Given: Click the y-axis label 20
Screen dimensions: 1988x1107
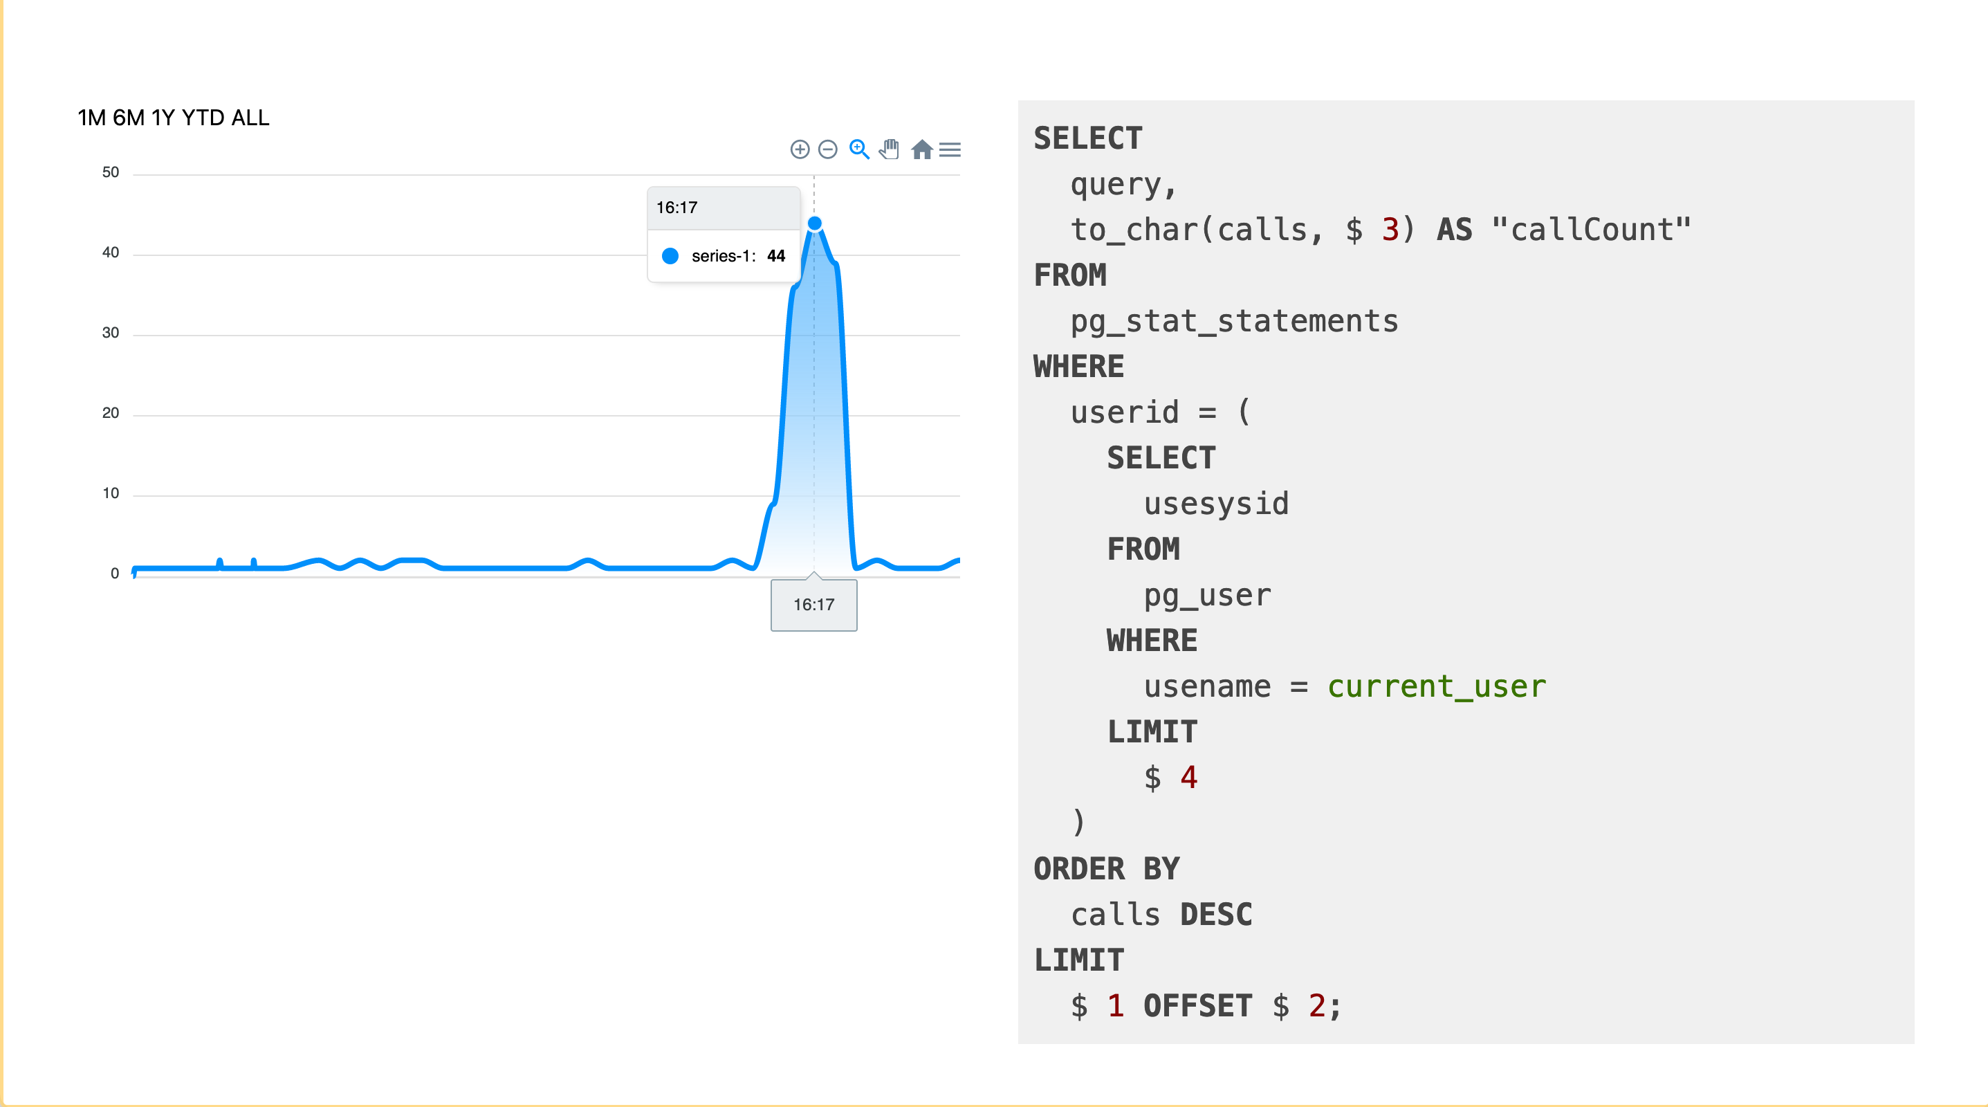Looking at the screenshot, I should click(x=111, y=413).
